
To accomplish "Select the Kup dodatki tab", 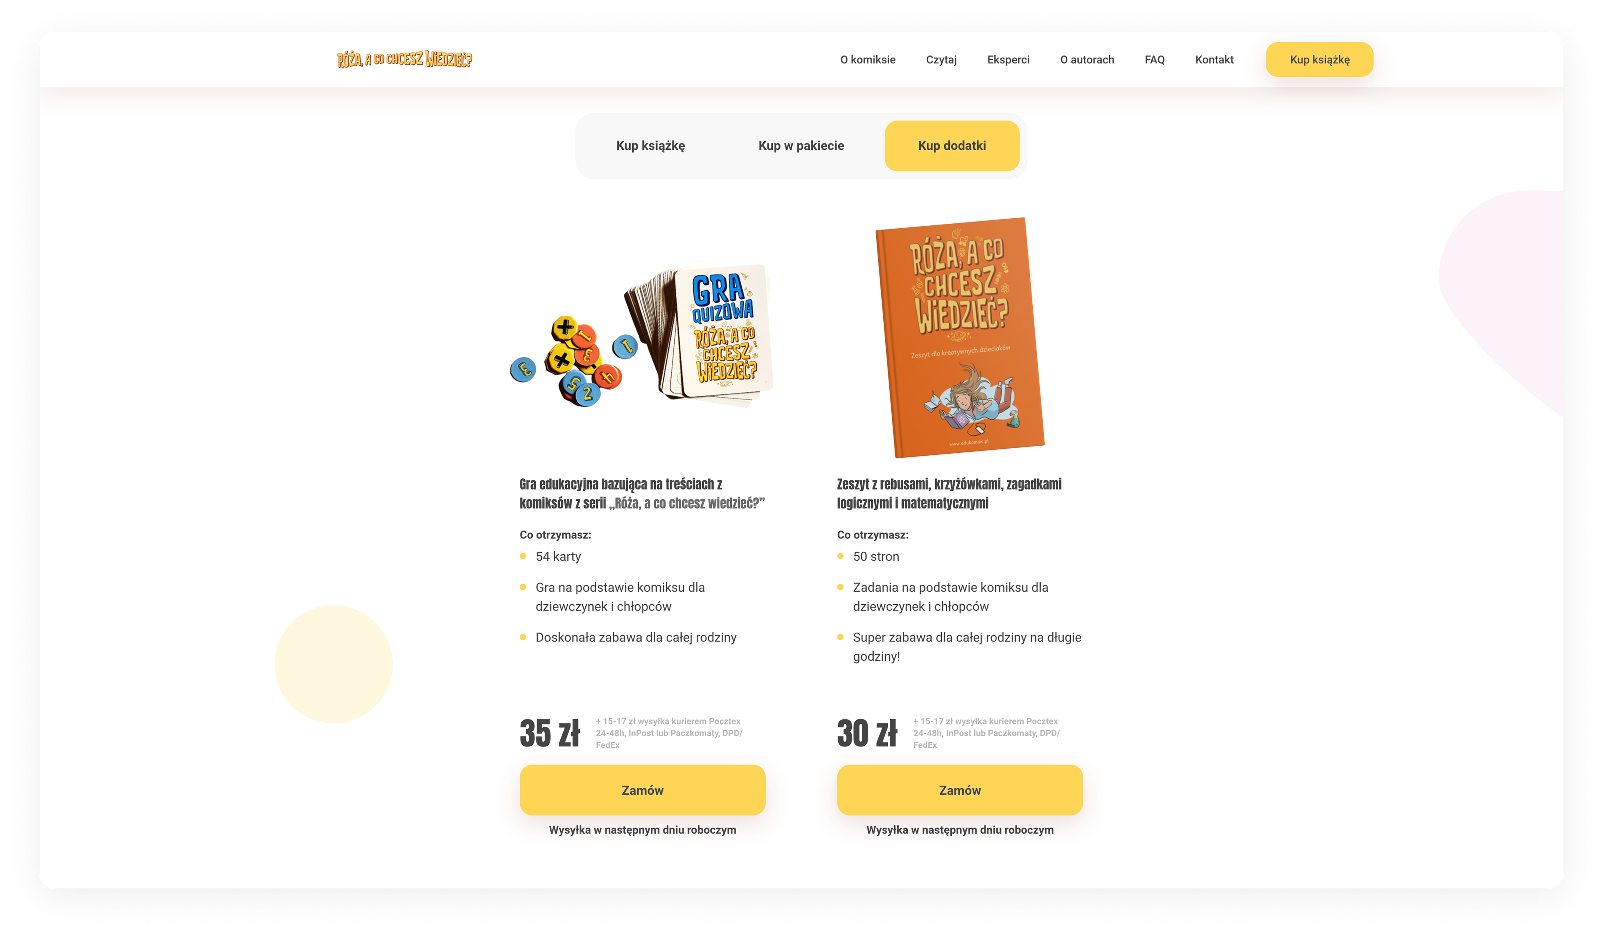I will pos(952,146).
